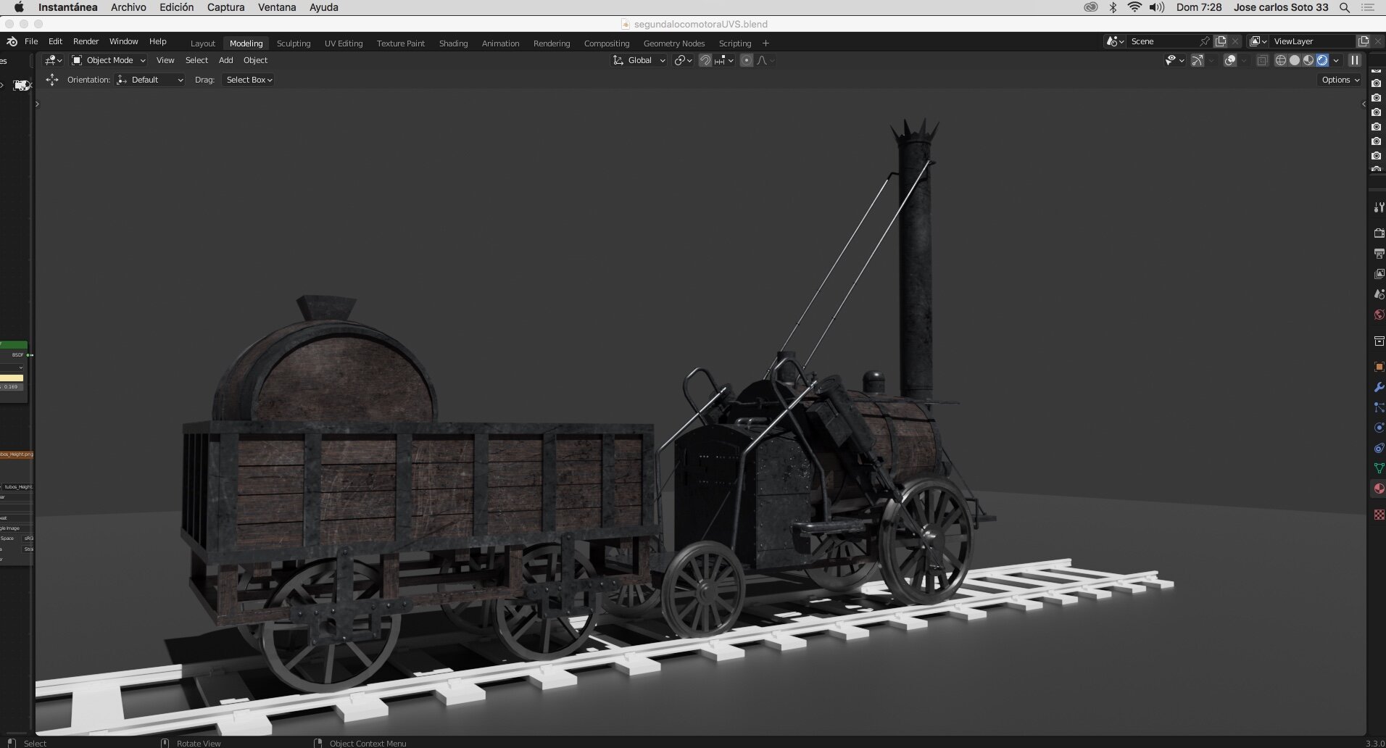
Task: Open the Output properties tab
Action: (x=1379, y=254)
